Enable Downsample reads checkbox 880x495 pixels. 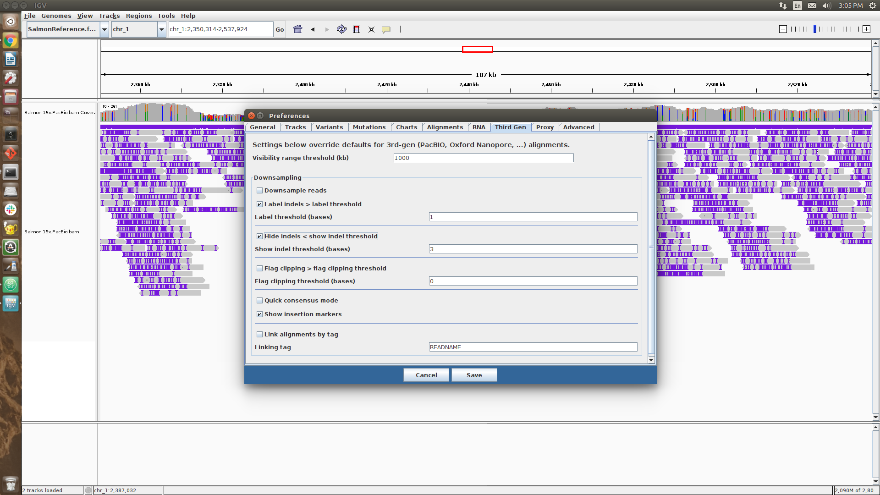260,191
